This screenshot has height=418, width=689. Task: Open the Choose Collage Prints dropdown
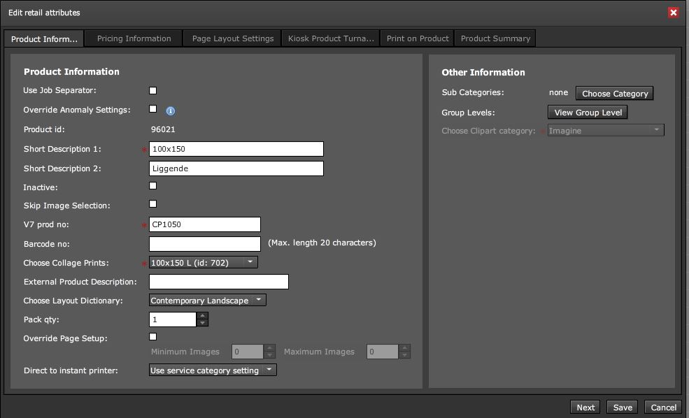coord(204,263)
